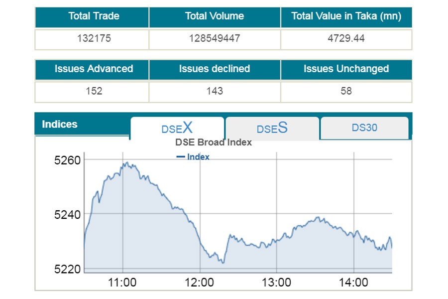The width and height of the screenshot is (448, 299).
Task: Click the Indices panel heading
Action: coord(60,125)
